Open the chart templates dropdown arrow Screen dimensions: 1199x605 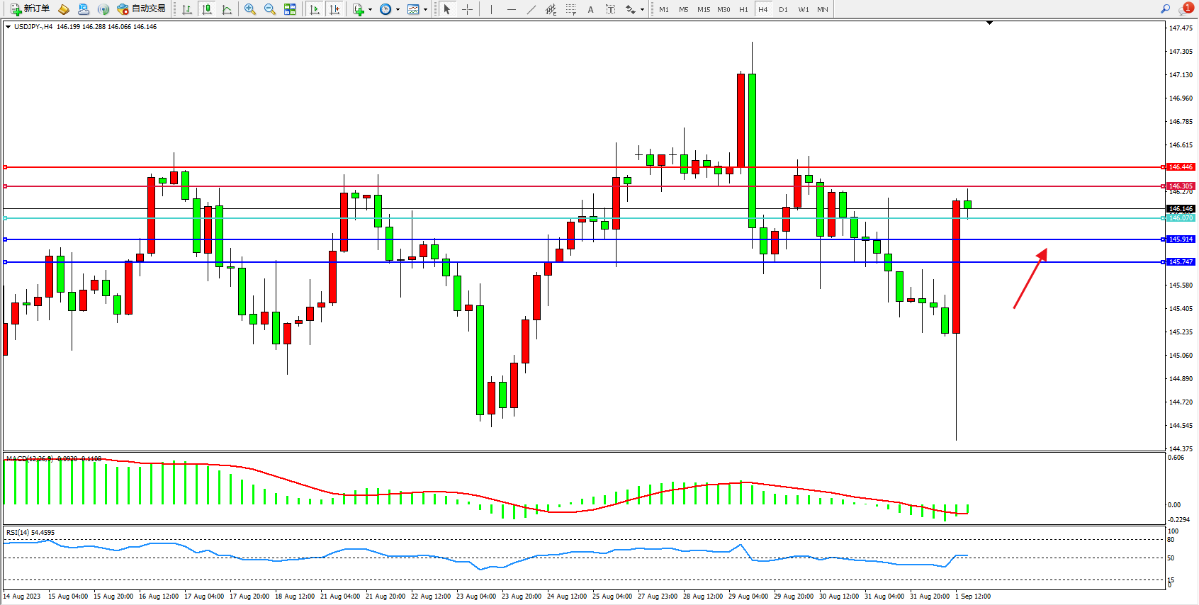coord(425,10)
